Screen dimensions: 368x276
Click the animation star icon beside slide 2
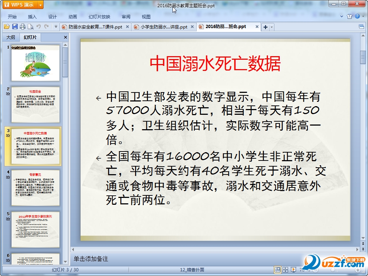[8, 94]
